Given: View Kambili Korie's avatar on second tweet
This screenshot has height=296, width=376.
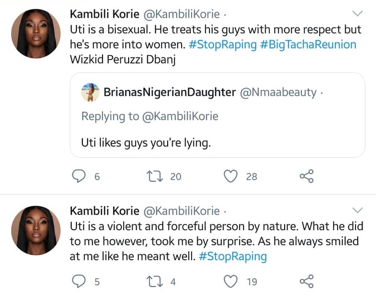Looking at the screenshot, I should pyautogui.click(x=36, y=230).
